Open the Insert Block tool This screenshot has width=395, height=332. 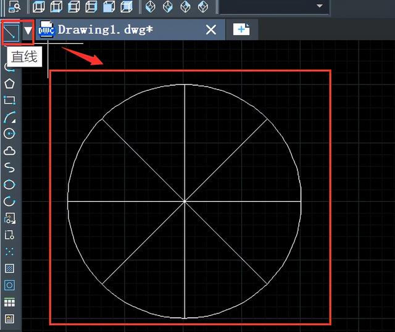click(10, 218)
